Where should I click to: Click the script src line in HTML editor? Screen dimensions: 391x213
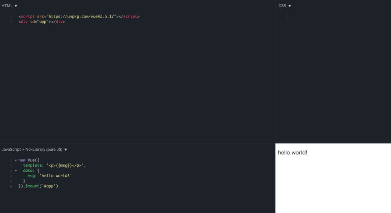(79, 16)
